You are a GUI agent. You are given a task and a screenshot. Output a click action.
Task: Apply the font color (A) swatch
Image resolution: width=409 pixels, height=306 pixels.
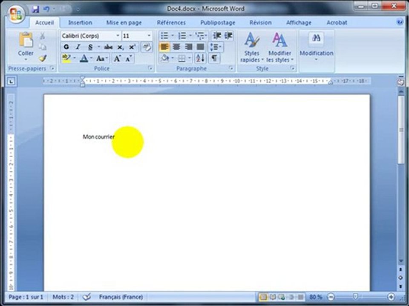point(84,59)
